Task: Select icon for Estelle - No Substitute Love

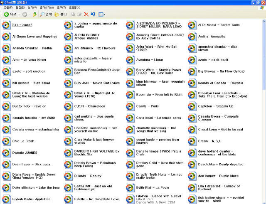Action: [x=68, y=199]
